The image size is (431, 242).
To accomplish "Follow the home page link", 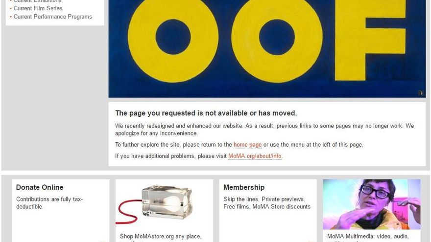I will [247, 145].
